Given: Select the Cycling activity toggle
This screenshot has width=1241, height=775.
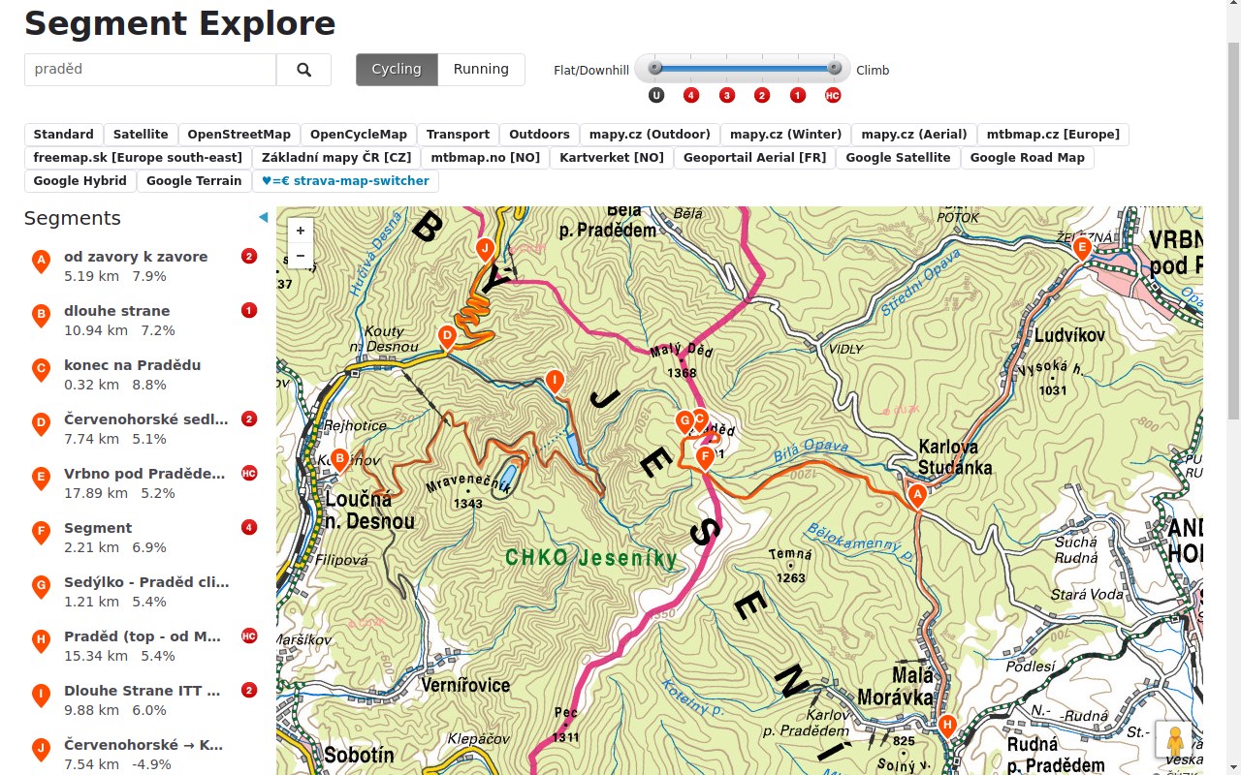Looking at the screenshot, I should [x=397, y=70].
